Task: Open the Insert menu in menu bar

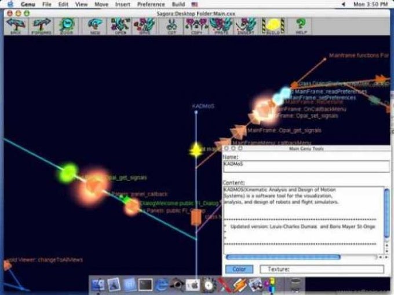Action: coord(123,4)
